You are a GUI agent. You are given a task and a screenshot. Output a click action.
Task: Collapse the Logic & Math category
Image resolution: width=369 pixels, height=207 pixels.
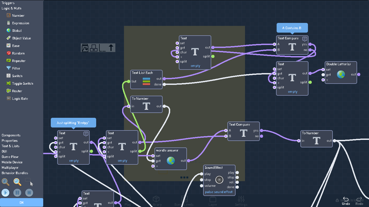(x=11, y=8)
